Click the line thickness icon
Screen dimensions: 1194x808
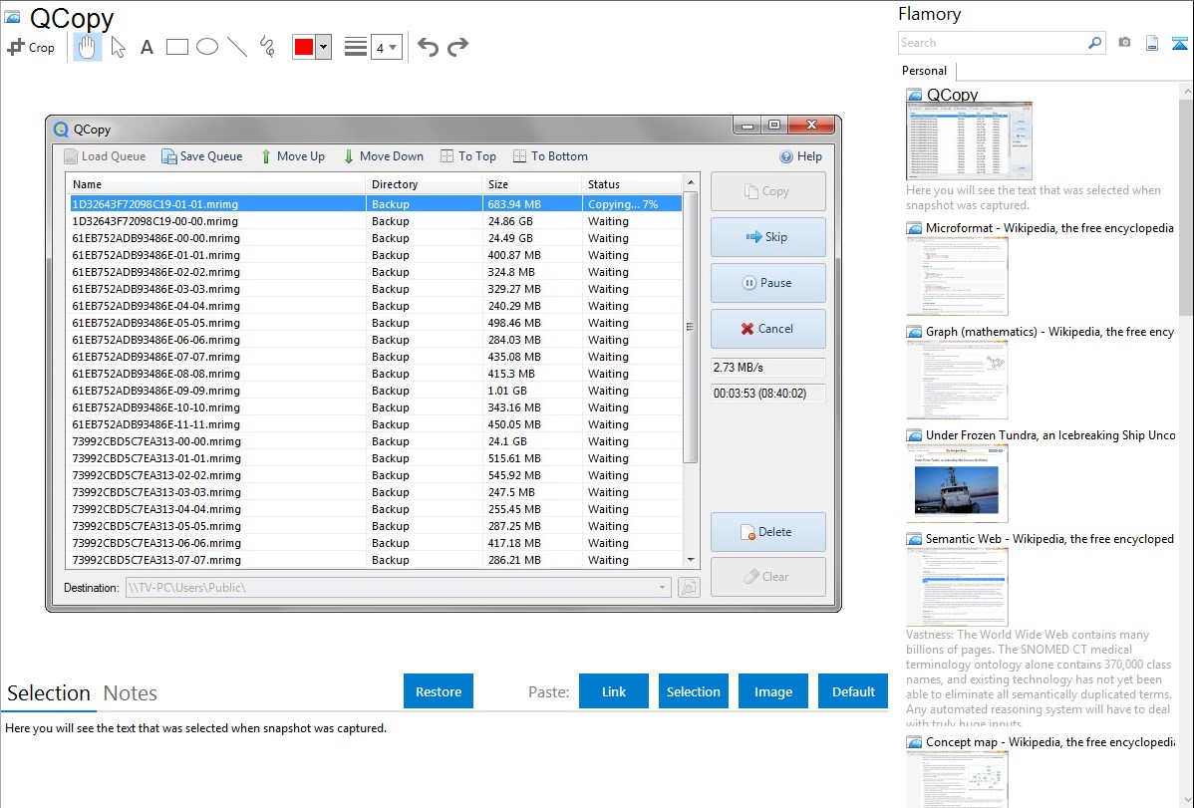click(355, 47)
